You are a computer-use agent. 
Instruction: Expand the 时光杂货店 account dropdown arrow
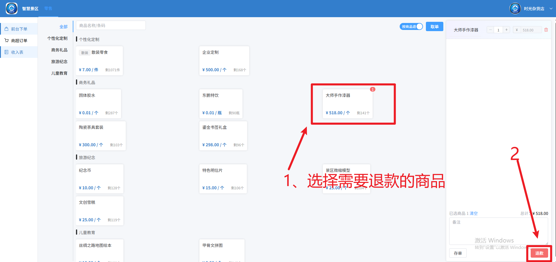551,9
